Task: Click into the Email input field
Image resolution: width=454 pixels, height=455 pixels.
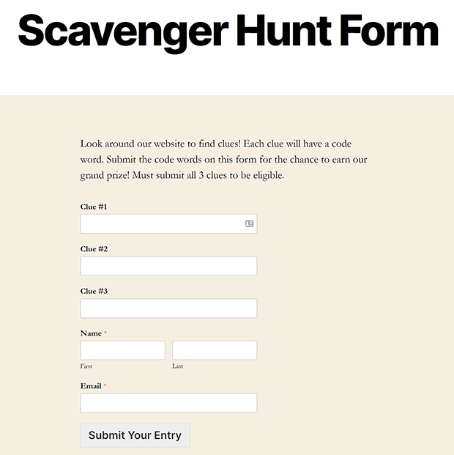Action: tap(168, 403)
